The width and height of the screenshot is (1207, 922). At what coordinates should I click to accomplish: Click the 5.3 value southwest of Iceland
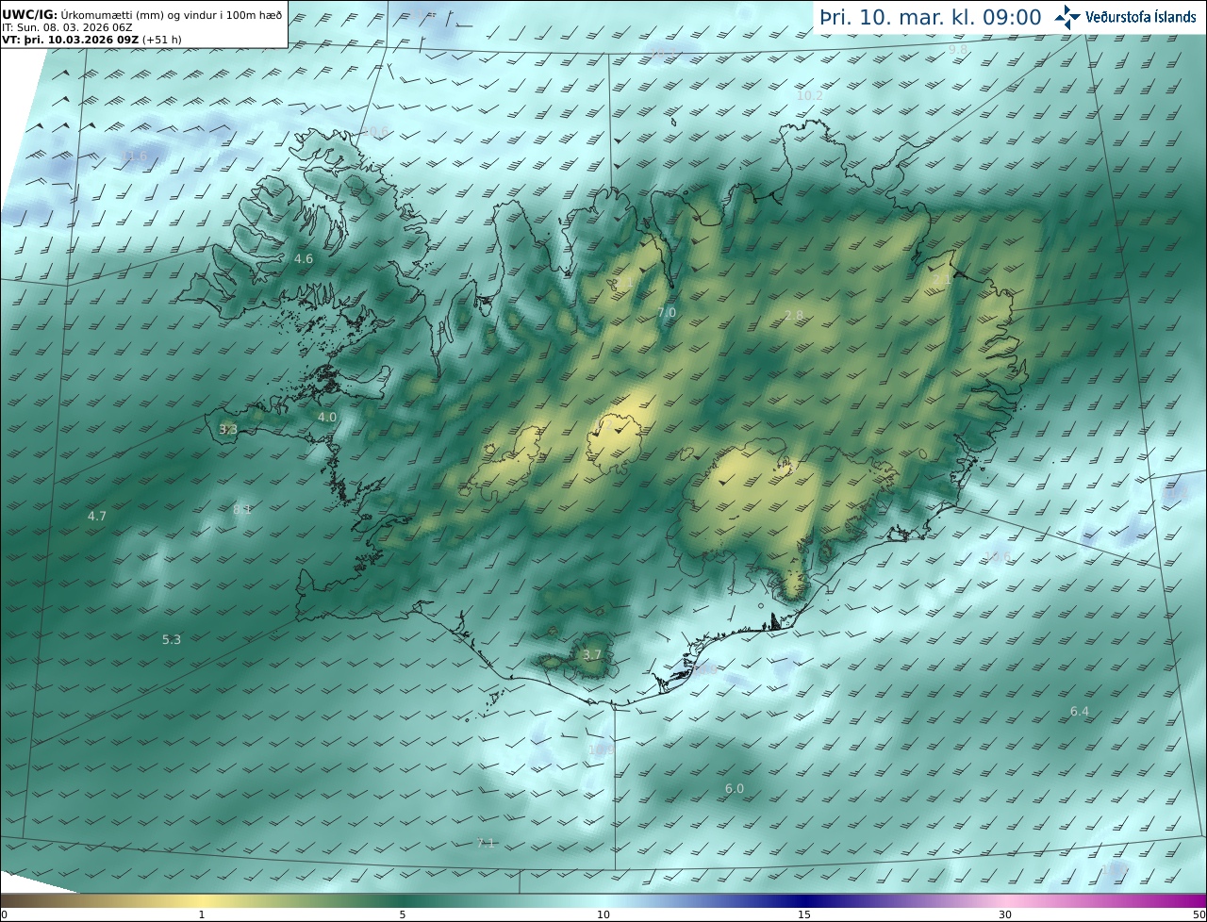172,639
